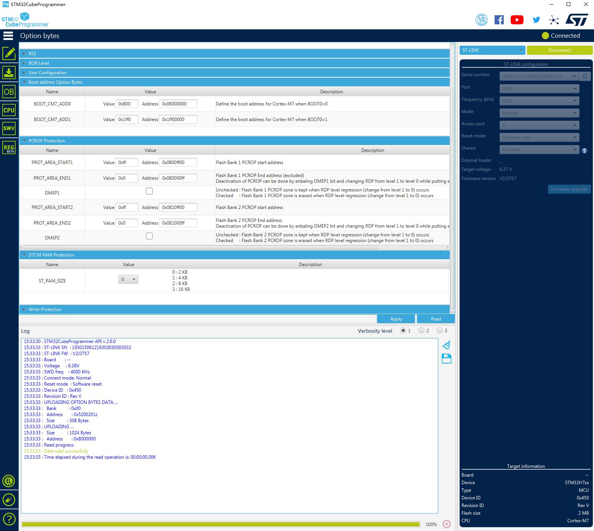The image size is (594, 531).
Task: Expand the BOR Level section
Action: pos(235,63)
